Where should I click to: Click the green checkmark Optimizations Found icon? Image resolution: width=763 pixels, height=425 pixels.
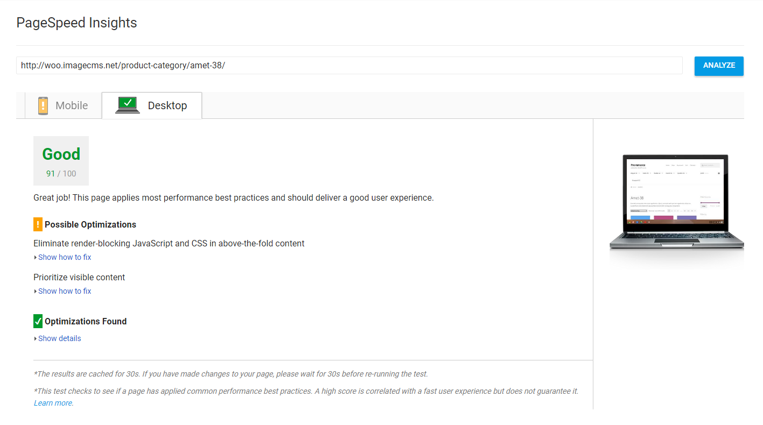tap(38, 321)
